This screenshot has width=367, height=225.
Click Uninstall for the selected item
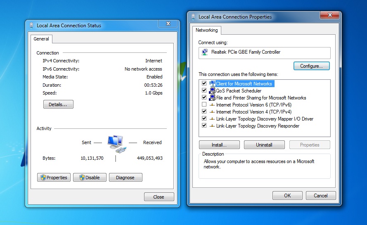click(264, 145)
